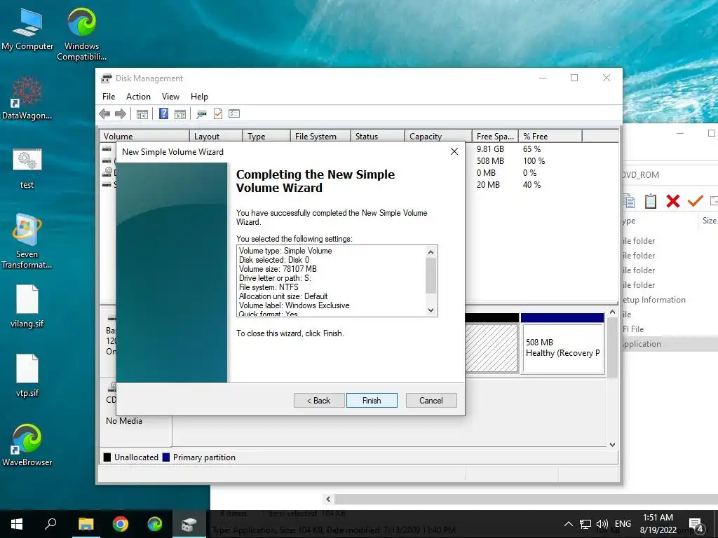This screenshot has height=538, width=718.
Task: Toggle the Show/Hide Console Tree toolbar icon
Action: tap(142, 114)
